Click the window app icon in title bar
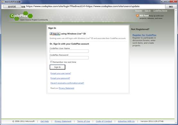 [3, 2]
